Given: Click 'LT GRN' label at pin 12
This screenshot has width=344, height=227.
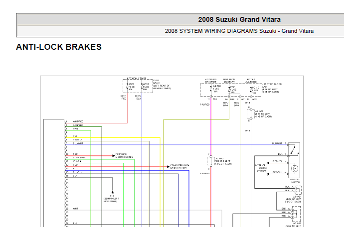Looking at the screenshot, I should pyautogui.click(x=77, y=161).
